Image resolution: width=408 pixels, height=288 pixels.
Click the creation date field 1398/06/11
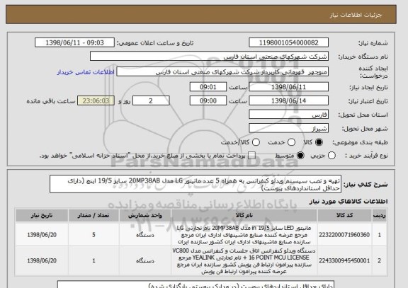click(x=288, y=87)
